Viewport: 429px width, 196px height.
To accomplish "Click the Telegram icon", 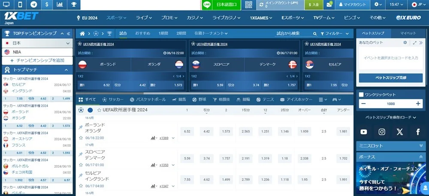I will [x=33, y=5].
